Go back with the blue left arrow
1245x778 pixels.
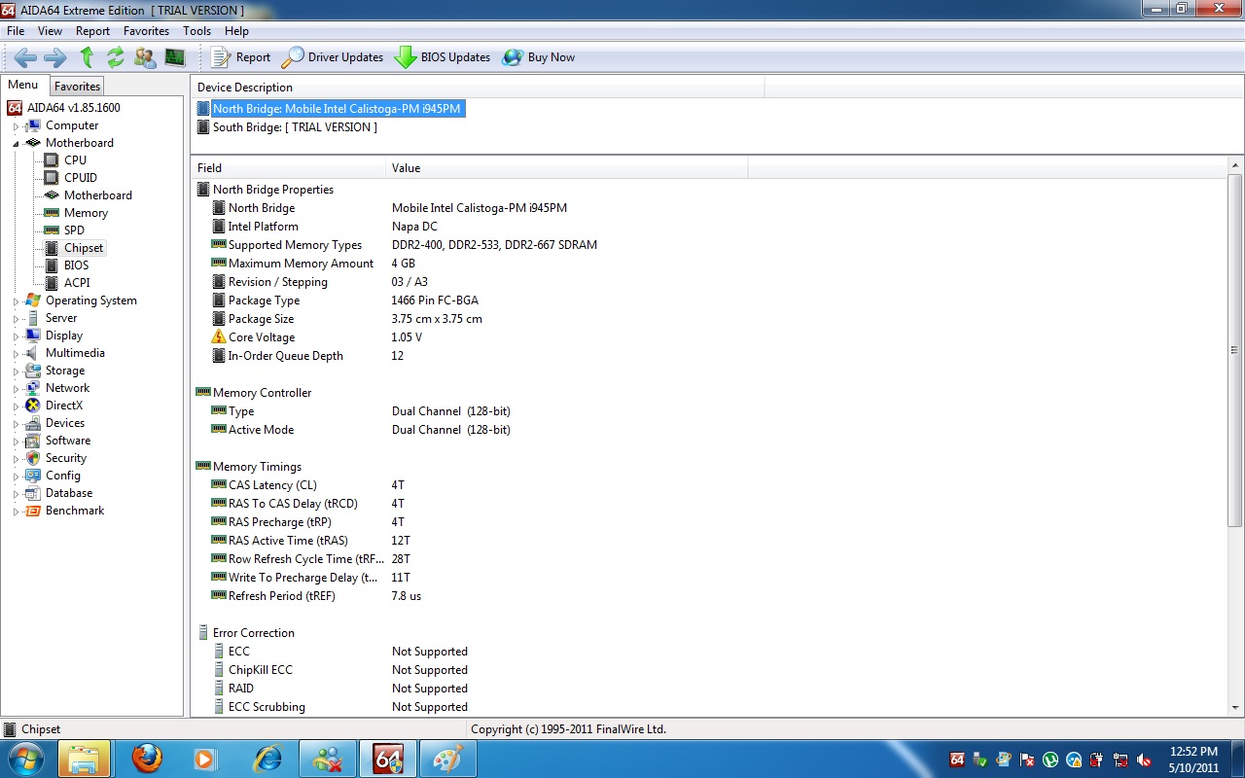pyautogui.click(x=25, y=57)
